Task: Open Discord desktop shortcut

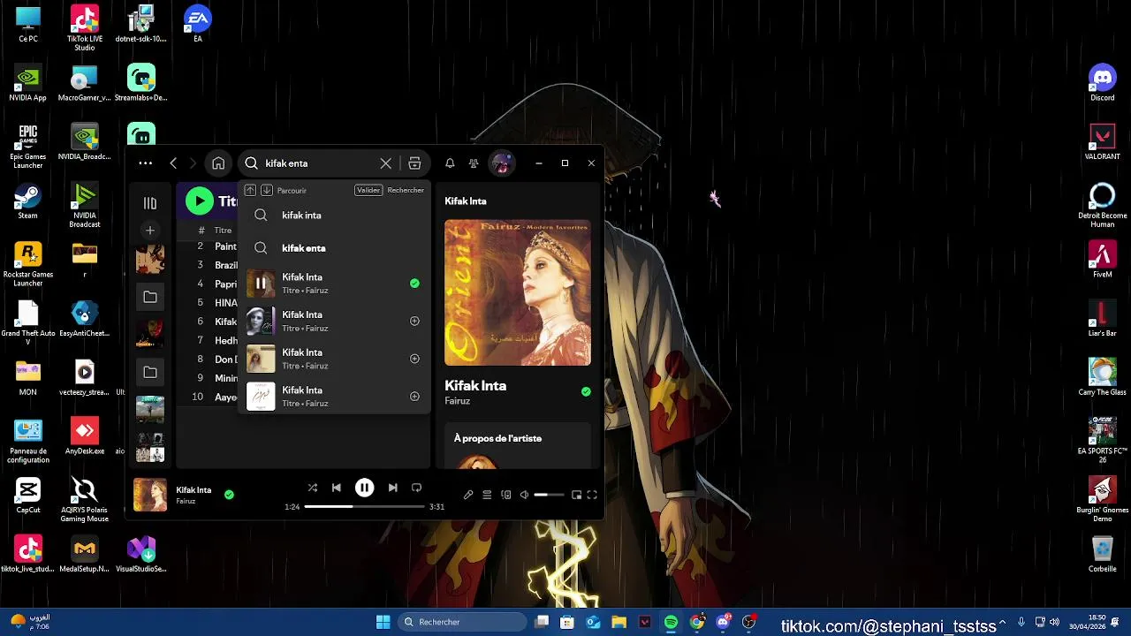Action: click(x=1102, y=82)
